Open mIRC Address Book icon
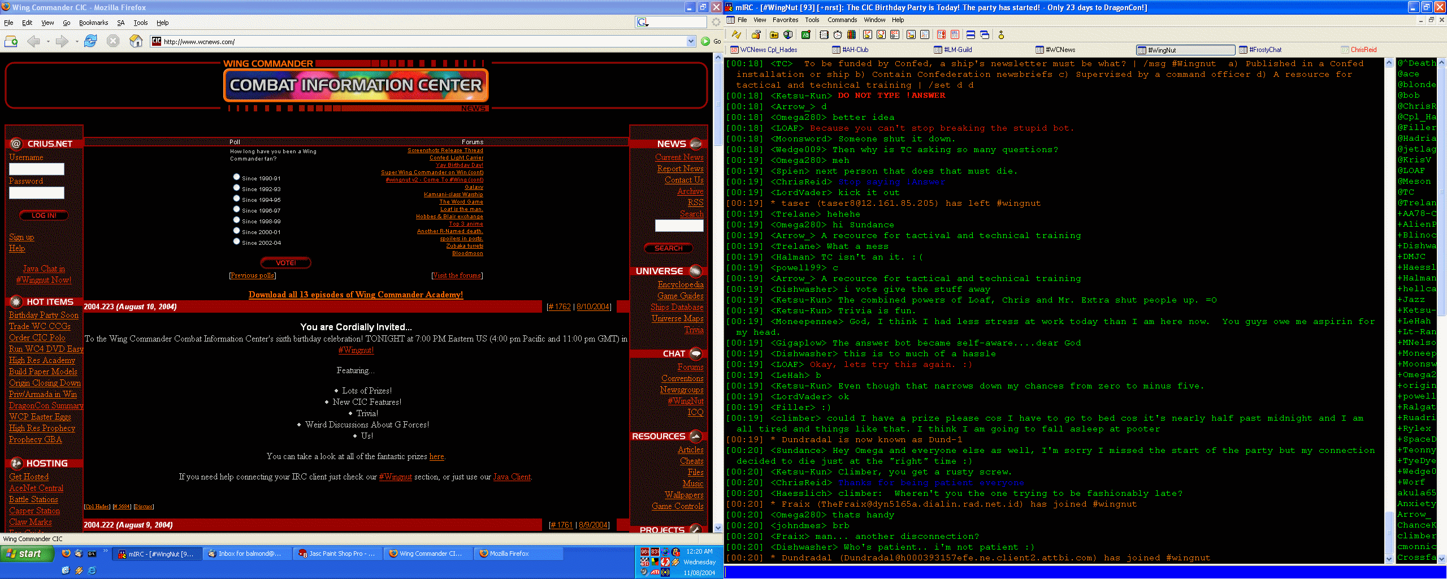The height and width of the screenshot is (579, 1447). click(824, 35)
